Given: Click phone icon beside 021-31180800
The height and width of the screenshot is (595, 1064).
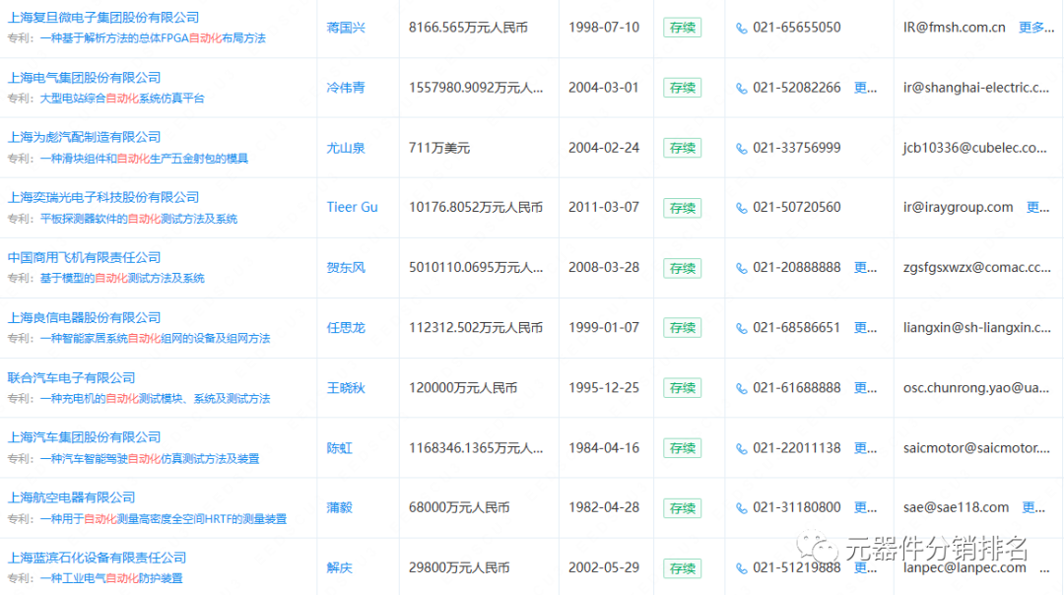Looking at the screenshot, I should coord(742,508).
